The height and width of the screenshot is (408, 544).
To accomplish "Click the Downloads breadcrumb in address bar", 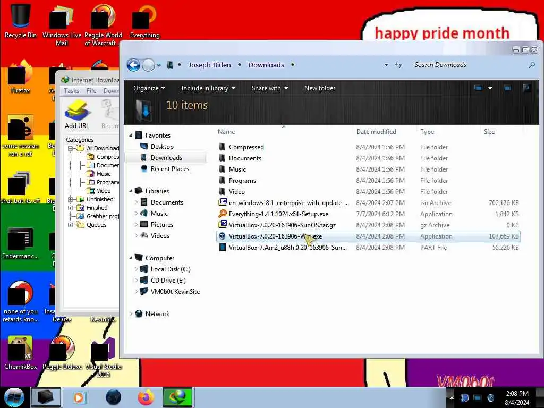I will coord(266,65).
